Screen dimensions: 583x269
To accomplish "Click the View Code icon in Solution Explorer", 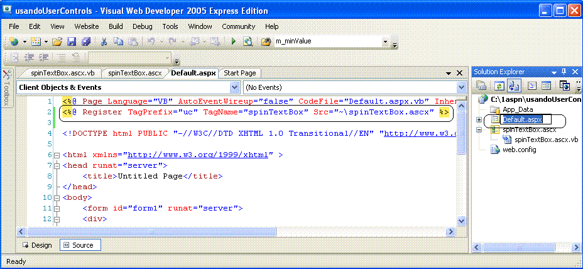I will [531, 85].
